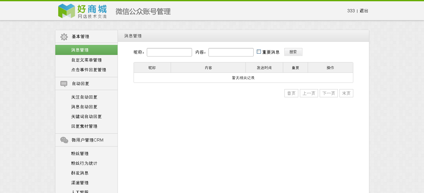Jump to the 末页 page button
This screenshot has height=193, width=424.
(x=346, y=93)
